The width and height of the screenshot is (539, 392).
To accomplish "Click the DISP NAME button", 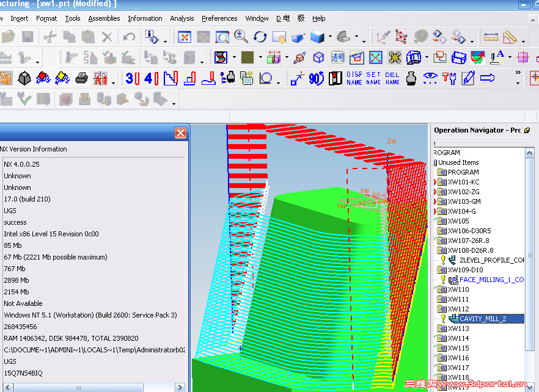I will [x=354, y=78].
